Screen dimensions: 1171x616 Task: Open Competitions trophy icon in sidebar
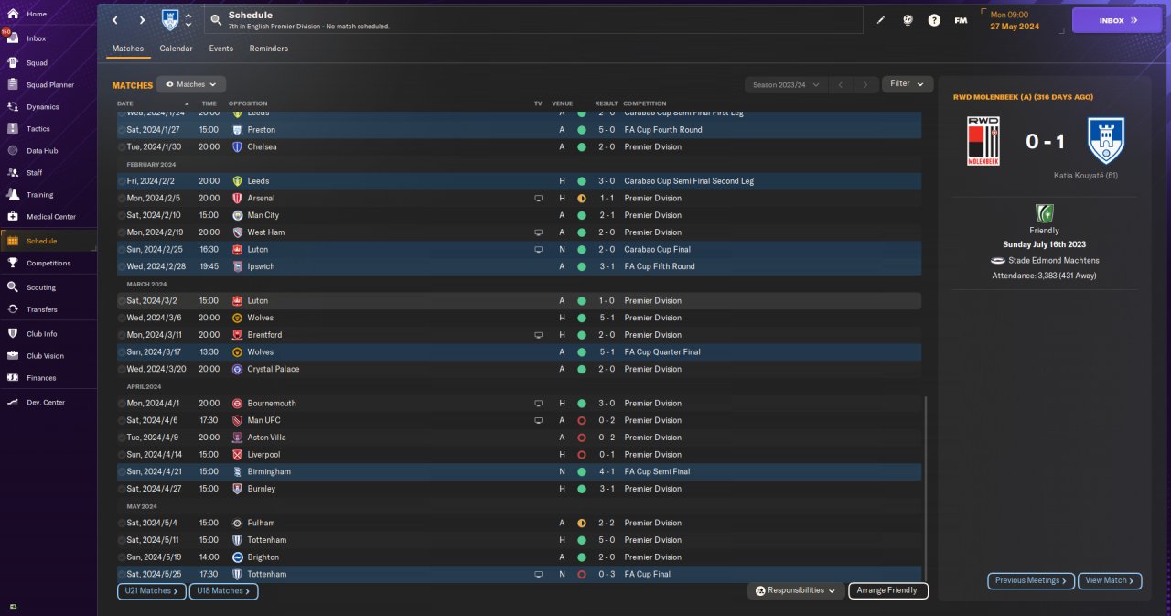pyautogui.click(x=13, y=264)
